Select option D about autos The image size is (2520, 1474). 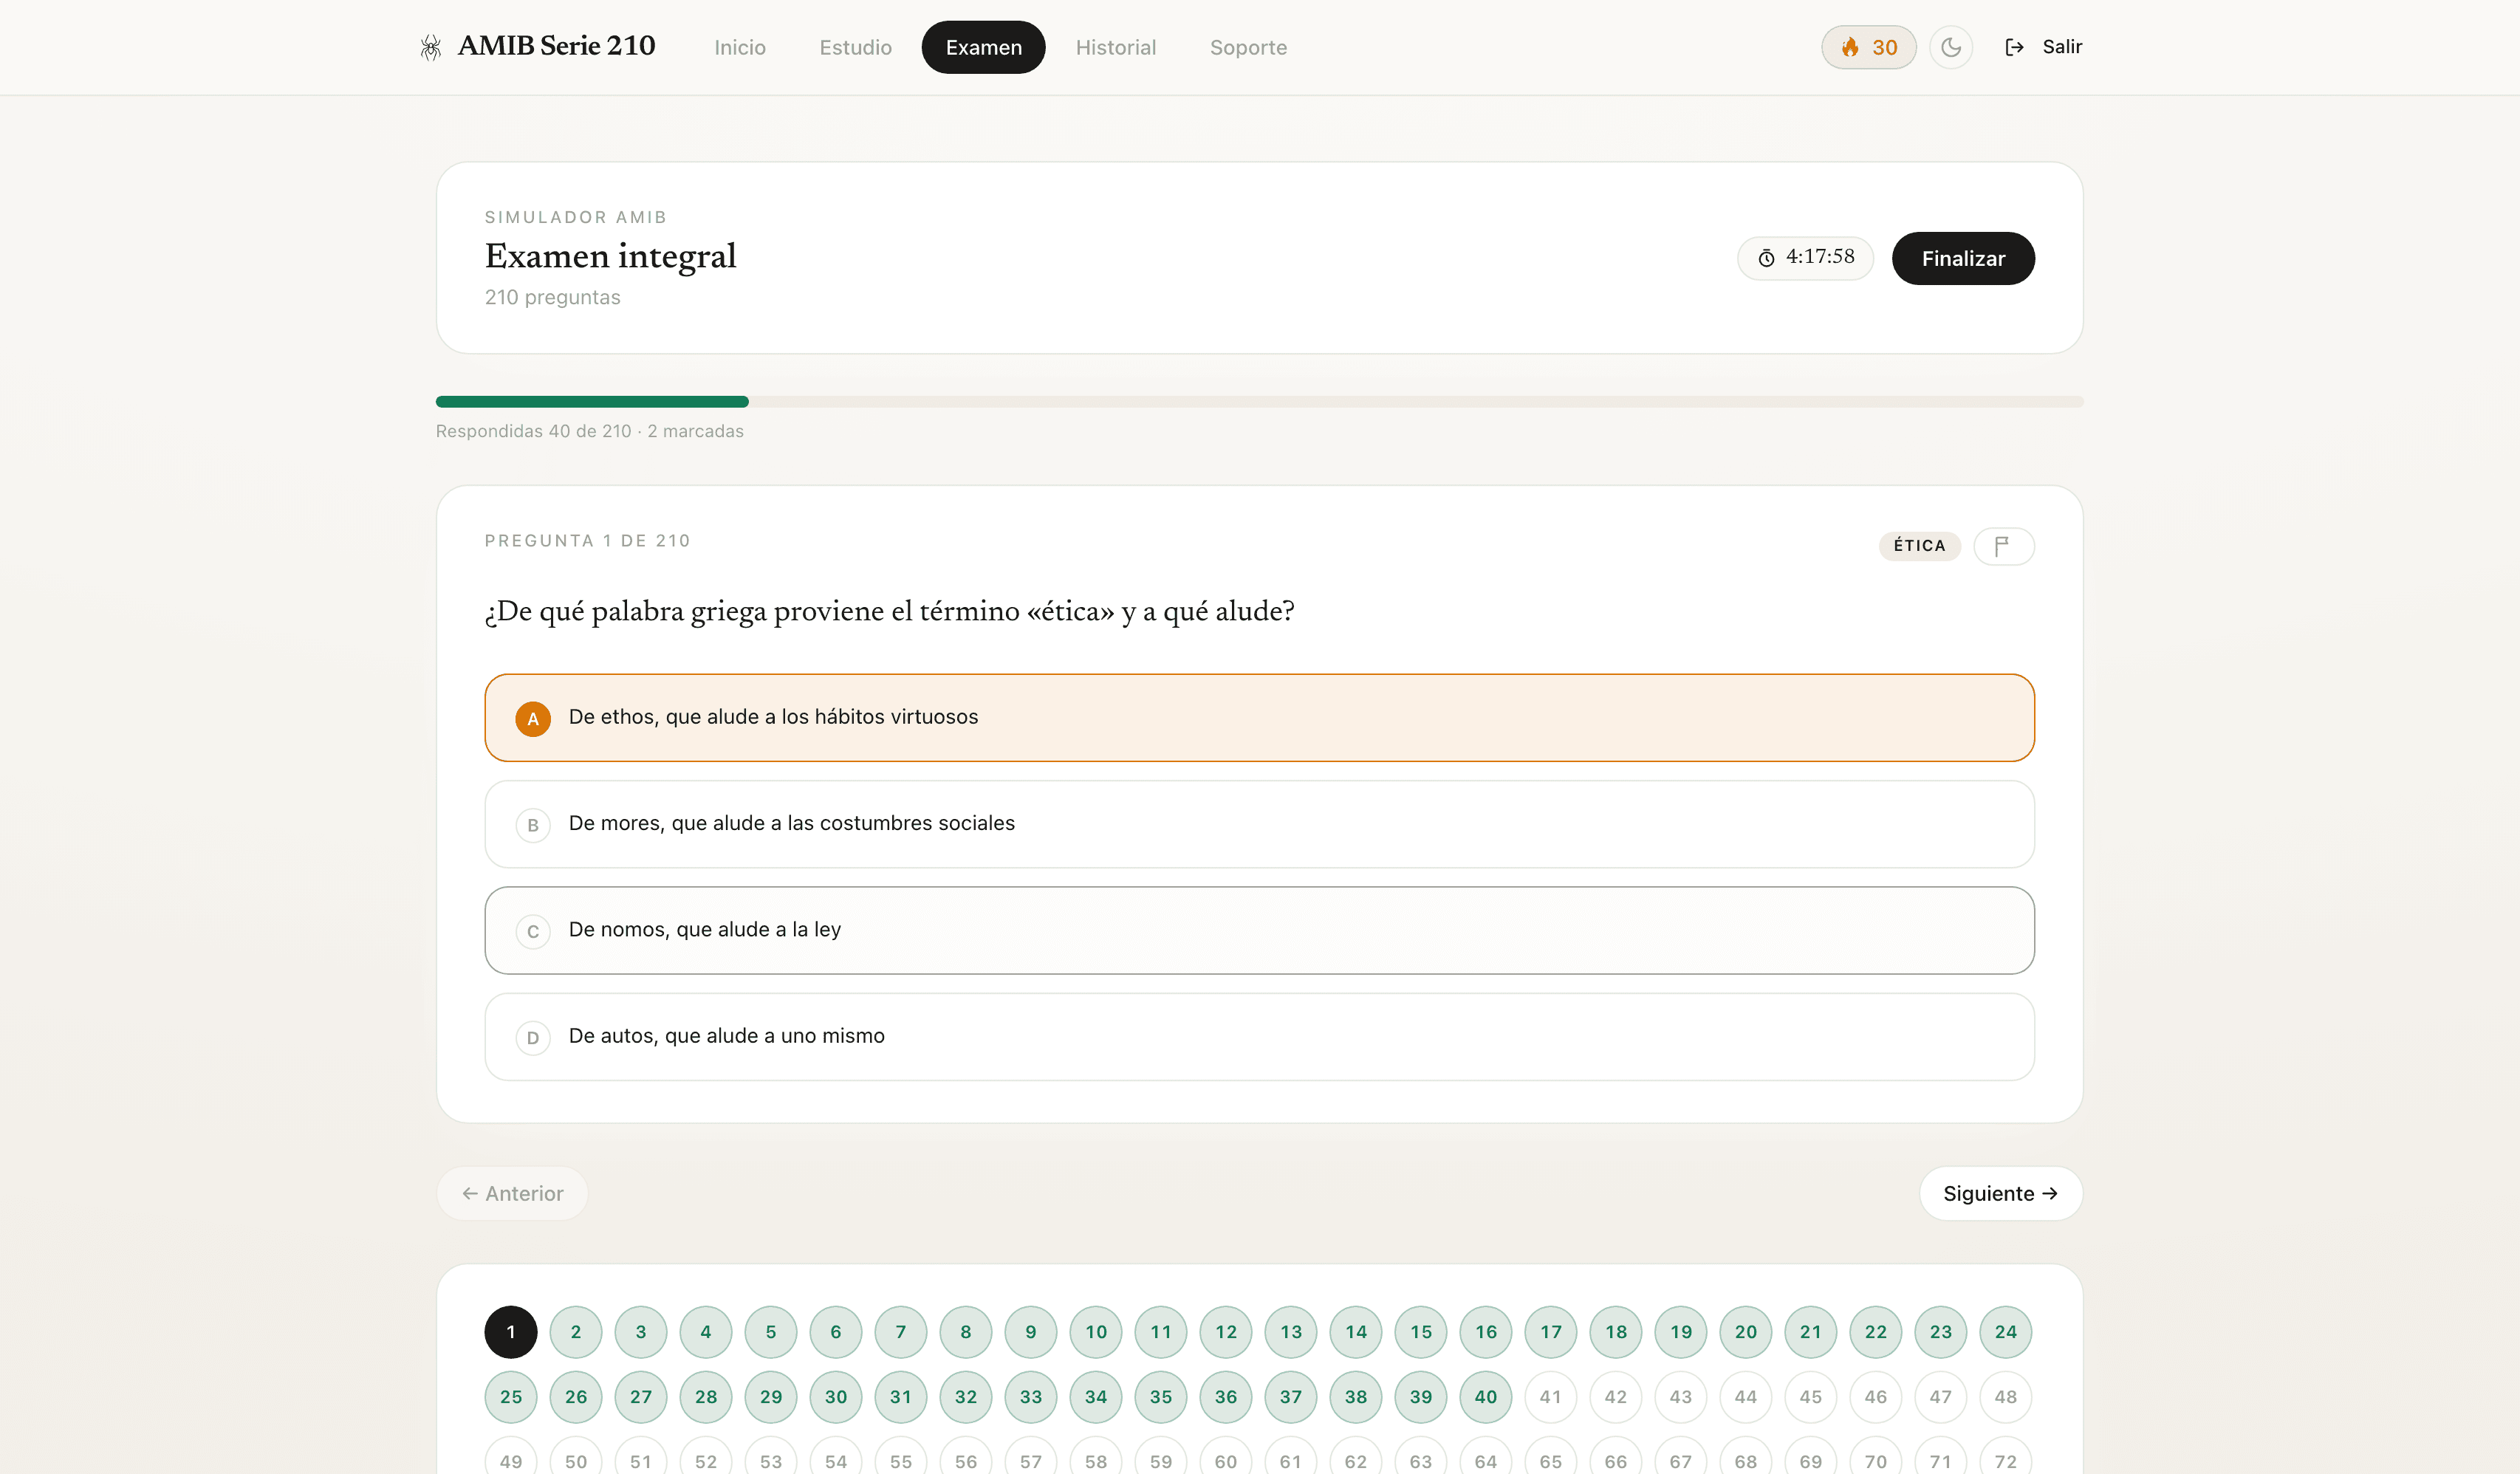coord(1259,1036)
